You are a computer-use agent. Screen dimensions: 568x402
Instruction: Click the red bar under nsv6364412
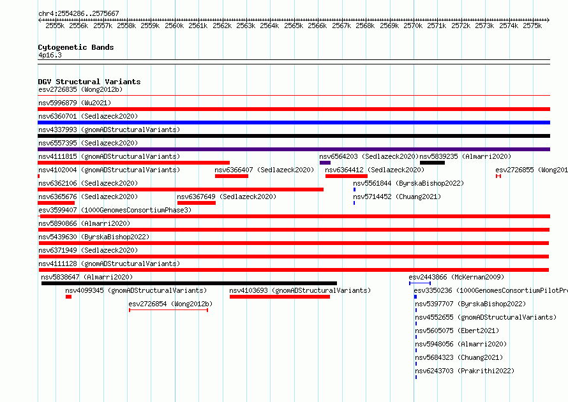347,176
